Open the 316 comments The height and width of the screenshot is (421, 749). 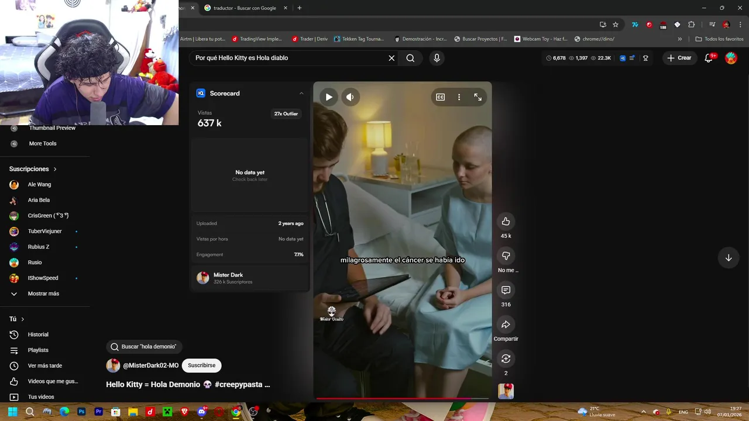pos(506,291)
